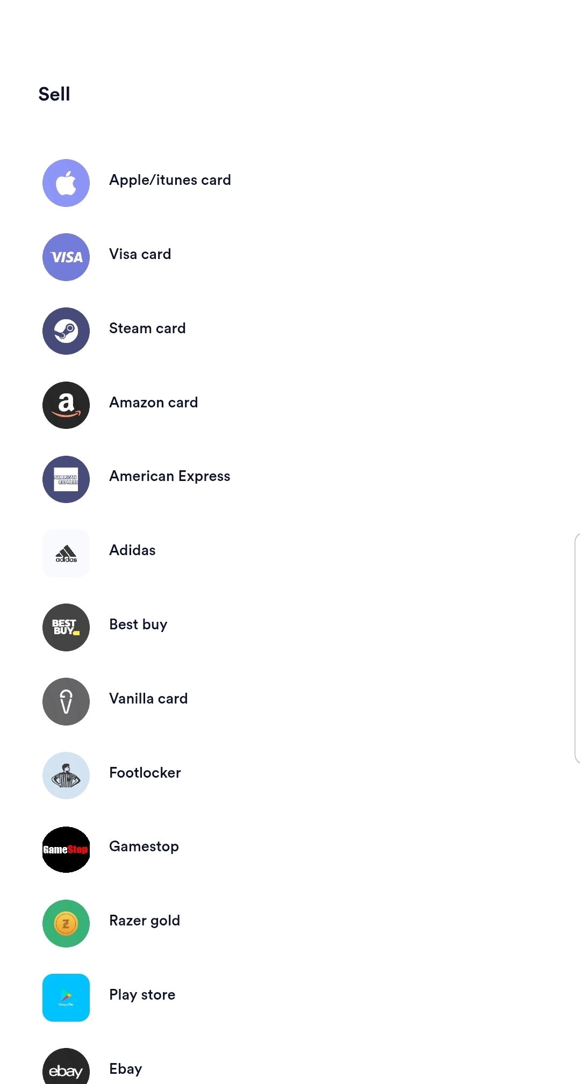The height and width of the screenshot is (1084, 580).
Task: Select the Steam card option text
Action: [147, 328]
